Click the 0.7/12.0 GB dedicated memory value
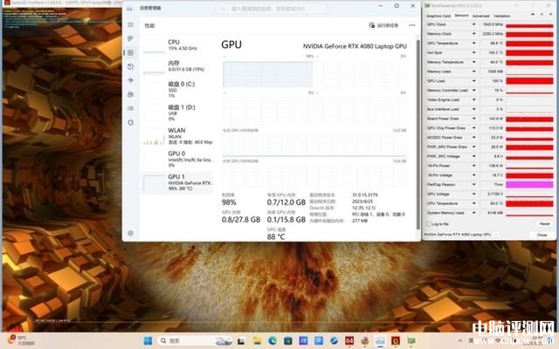The height and width of the screenshot is (349, 559). [x=286, y=202]
